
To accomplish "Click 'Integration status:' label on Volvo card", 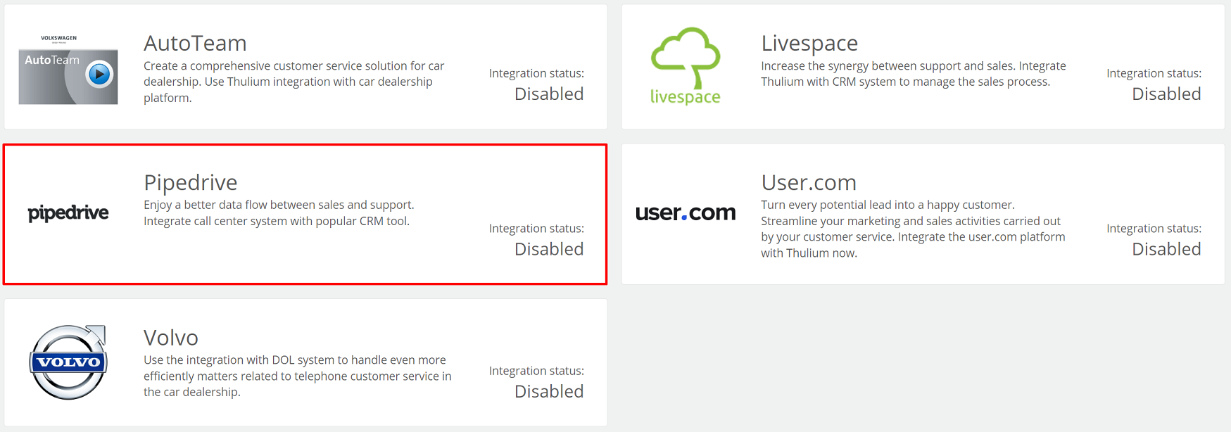I will tap(536, 371).
